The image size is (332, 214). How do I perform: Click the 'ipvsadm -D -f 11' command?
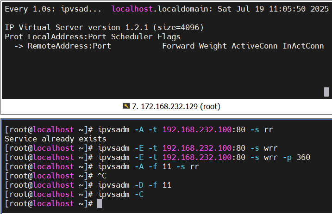(x=135, y=185)
